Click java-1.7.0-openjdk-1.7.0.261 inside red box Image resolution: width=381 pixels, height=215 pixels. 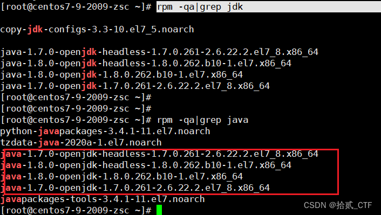click(x=135, y=188)
